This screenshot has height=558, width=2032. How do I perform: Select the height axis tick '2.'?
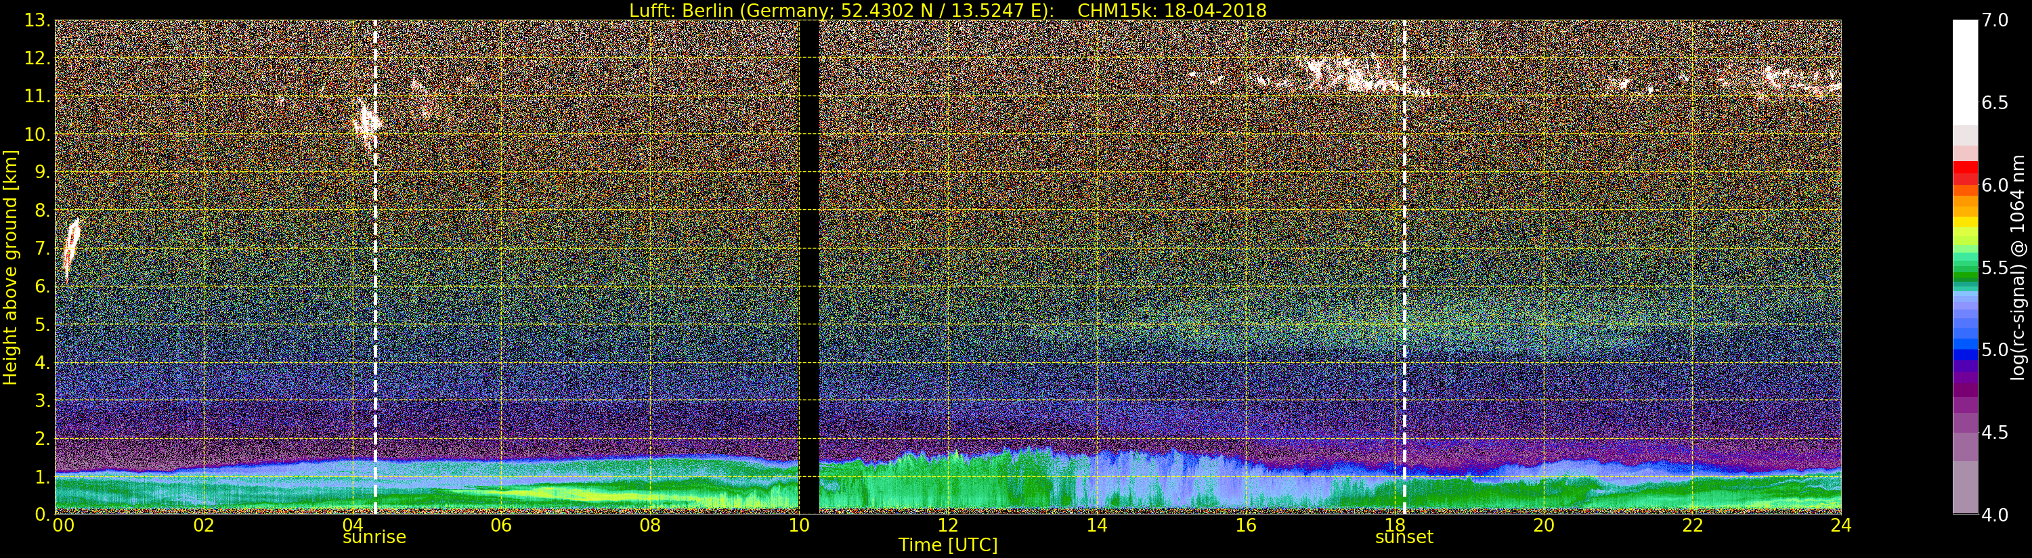point(43,439)
